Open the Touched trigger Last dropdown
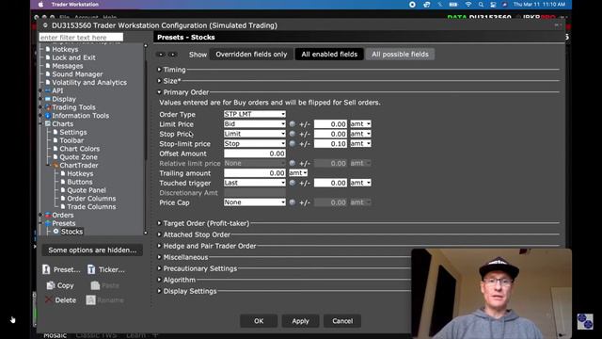The width and height of the screenshot is (602, 339). [255, 183]
